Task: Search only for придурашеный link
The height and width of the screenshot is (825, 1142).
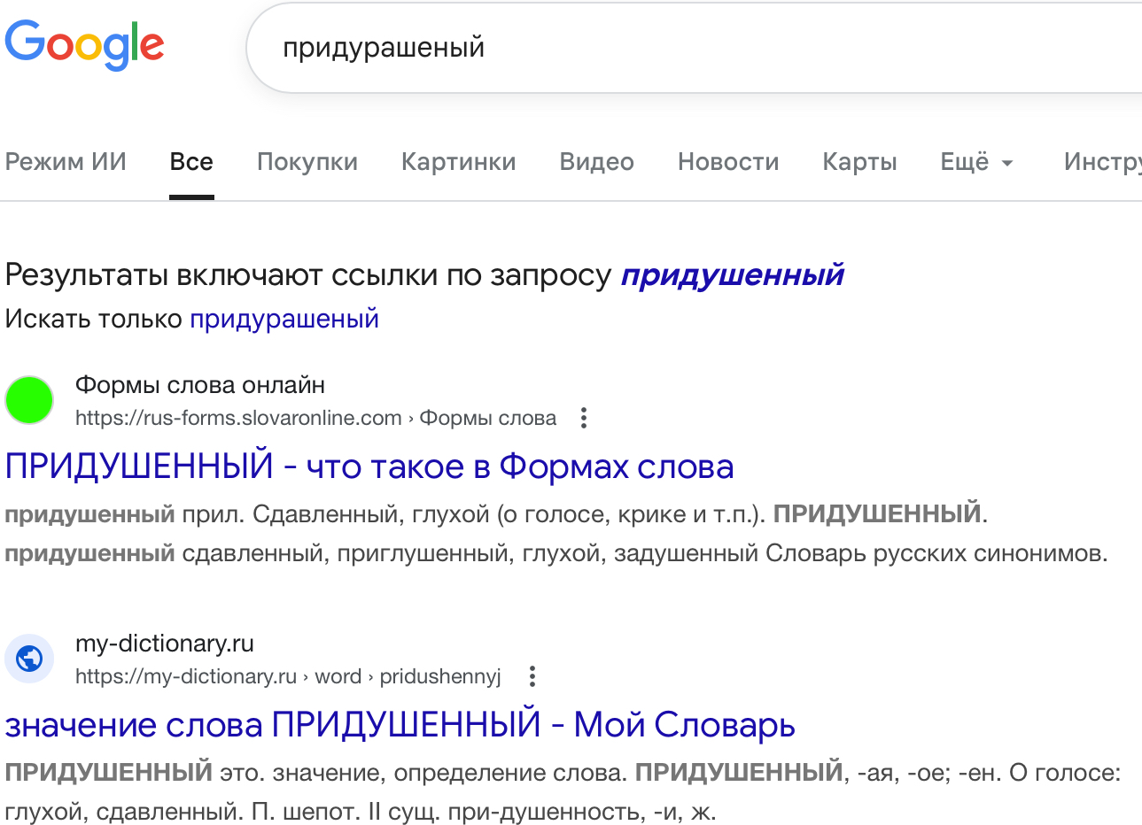Action: [284, 319]
